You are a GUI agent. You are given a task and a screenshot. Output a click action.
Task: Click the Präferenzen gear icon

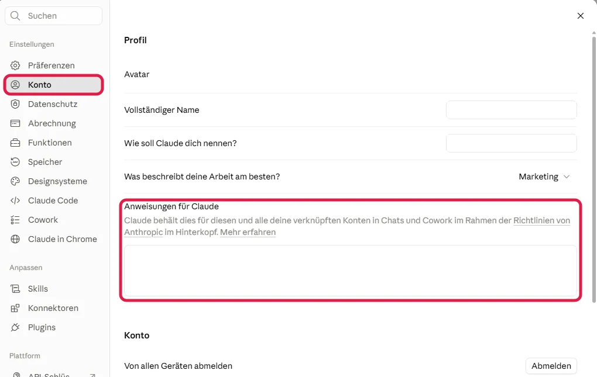[x=15, y=65]
